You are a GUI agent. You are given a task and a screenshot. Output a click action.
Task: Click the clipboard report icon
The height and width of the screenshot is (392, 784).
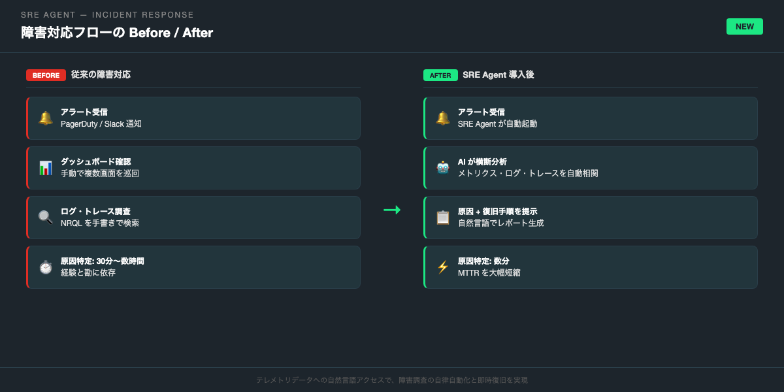(x=443, y=218)
